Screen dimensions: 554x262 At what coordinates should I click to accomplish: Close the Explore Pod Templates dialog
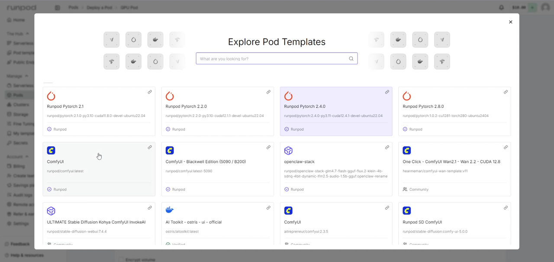click(511, 22)
